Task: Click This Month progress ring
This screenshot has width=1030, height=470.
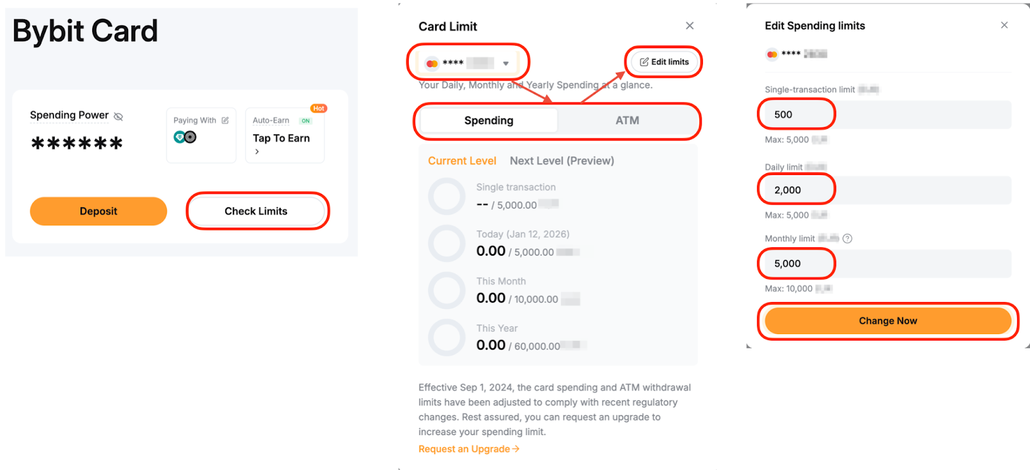Action: tap(447, 290)
